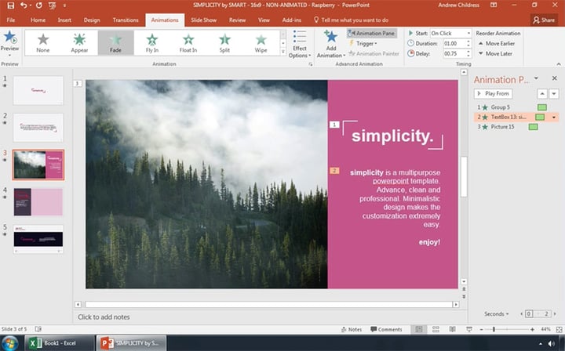Click the Duration value field
565x351 pixels.
(x=454, y=44)
